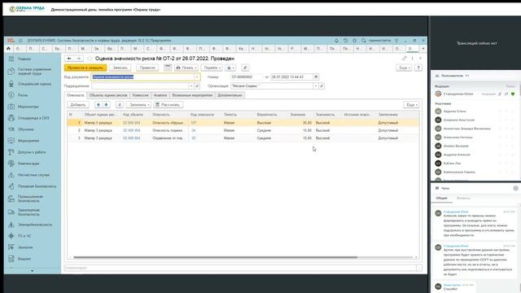521x293 pixels.
Task: Open Несчастные случаи sidebar section
Action: click(x=33, y=175)
